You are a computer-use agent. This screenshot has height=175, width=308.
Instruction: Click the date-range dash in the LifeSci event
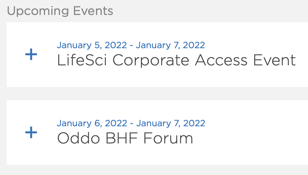131,45
